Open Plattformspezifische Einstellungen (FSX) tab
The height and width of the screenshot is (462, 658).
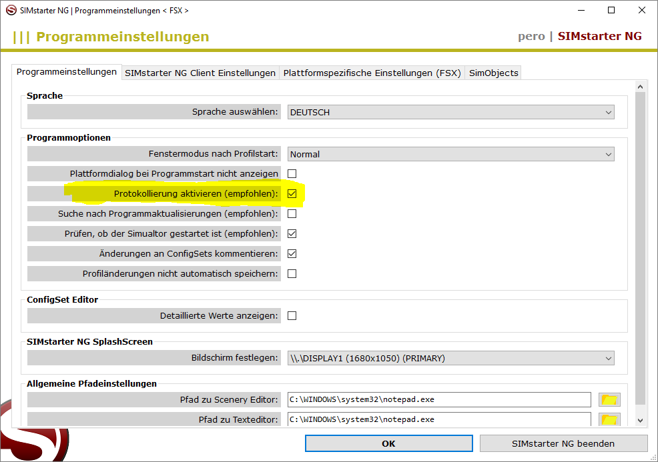372,73
